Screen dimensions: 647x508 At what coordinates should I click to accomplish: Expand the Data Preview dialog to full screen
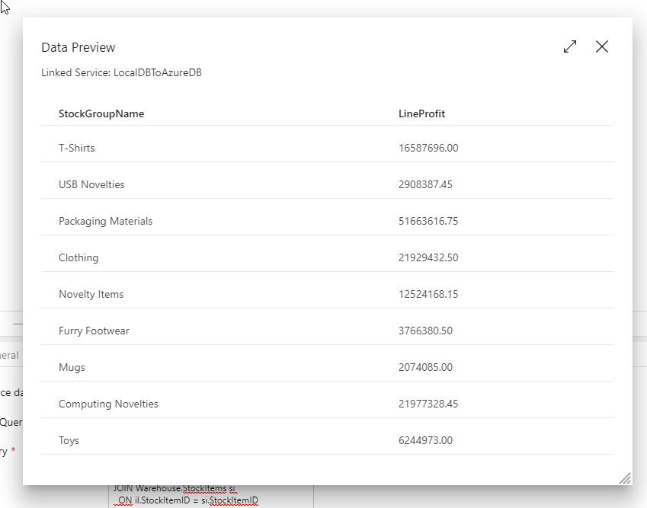570,47
